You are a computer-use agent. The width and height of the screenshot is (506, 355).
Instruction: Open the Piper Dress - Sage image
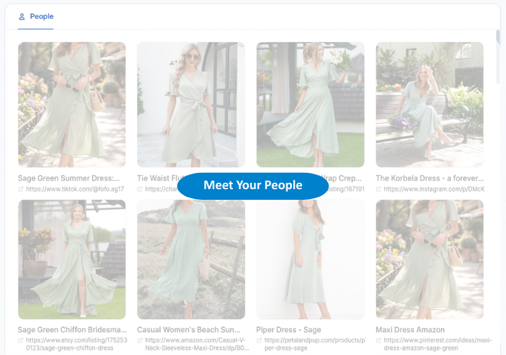click(x=310, y=259)
